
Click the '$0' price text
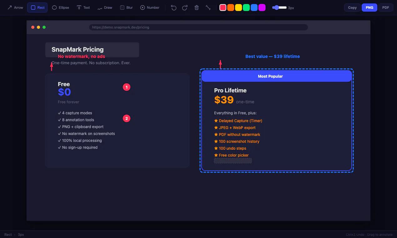(x=64, y=92)
